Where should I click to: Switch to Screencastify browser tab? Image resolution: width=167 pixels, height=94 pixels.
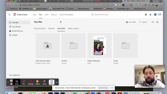point(83,1)
